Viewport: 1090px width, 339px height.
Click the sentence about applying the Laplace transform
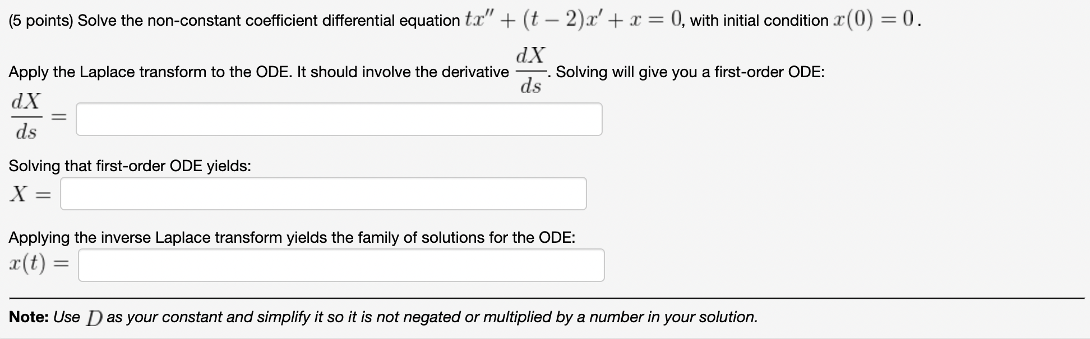[252, 72]
